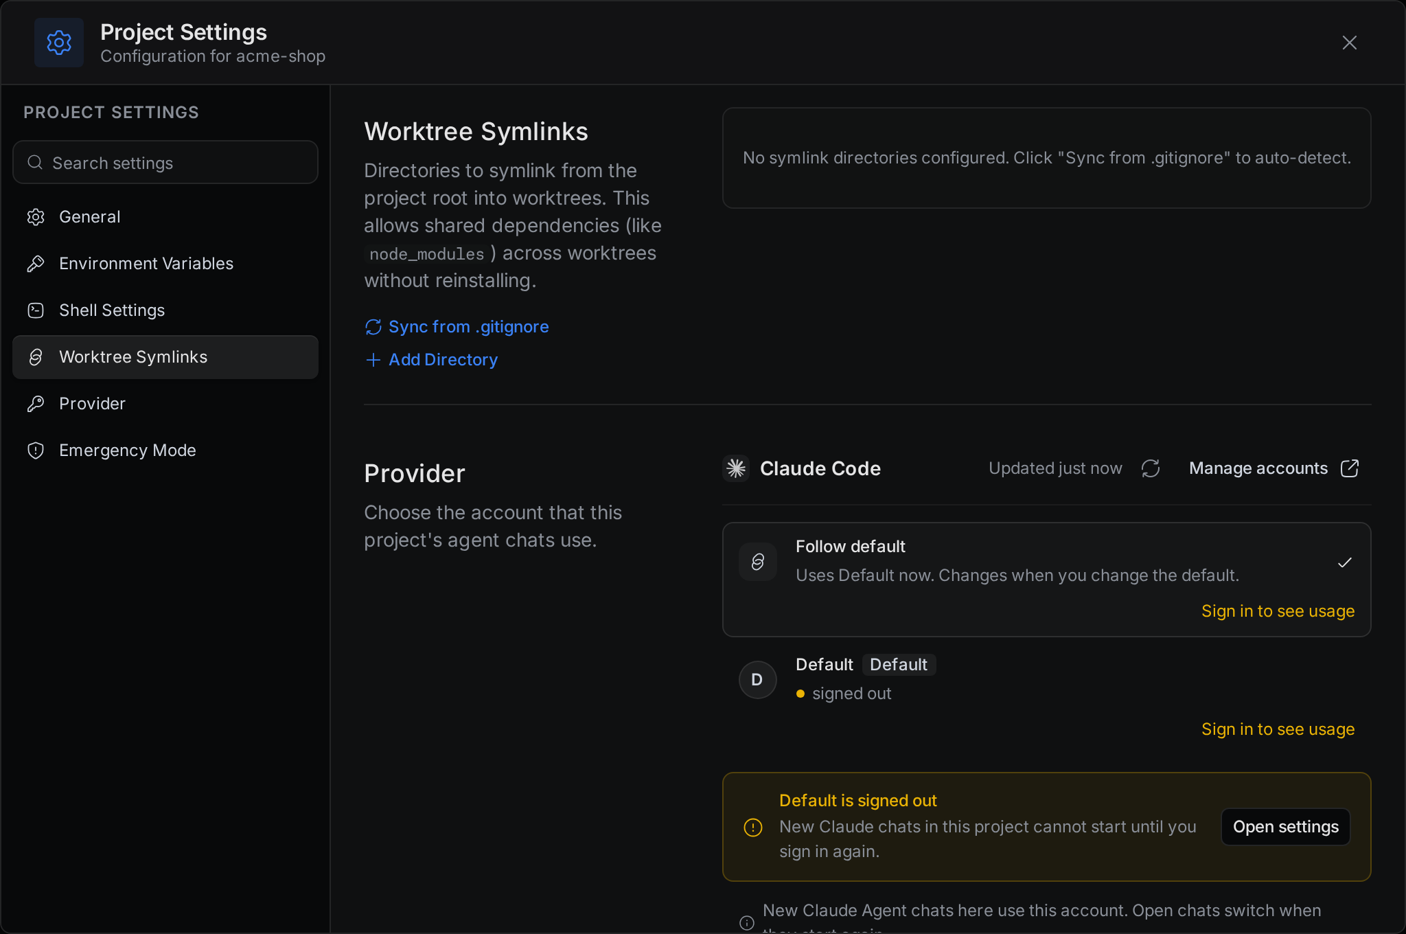1406x934 pixels.
Task: Click the Default badge tag
Action: pyautogui.click(x=899, y=665)
